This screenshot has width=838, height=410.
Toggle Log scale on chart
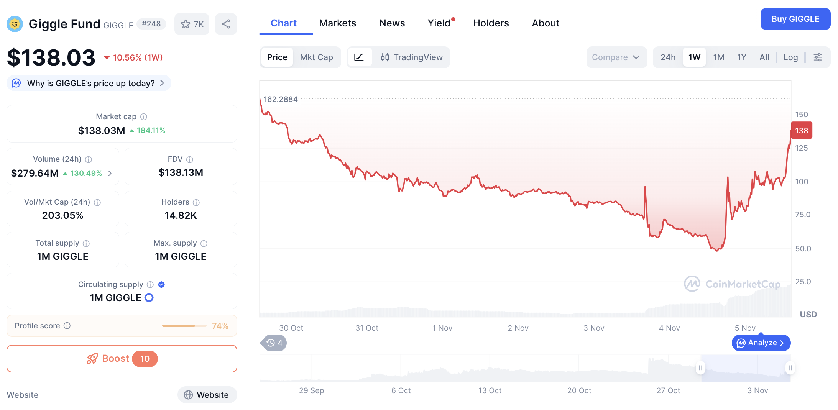[790, 57]
